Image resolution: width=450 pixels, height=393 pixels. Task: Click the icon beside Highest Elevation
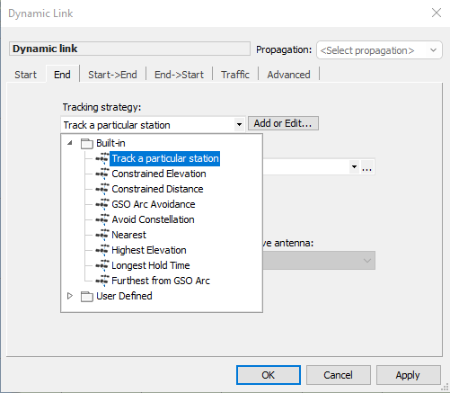pos(102,250)
